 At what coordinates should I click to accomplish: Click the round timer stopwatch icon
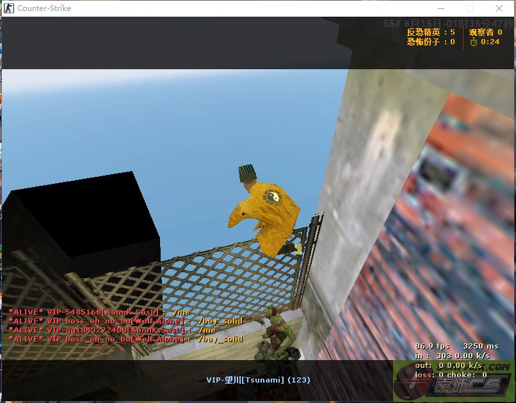tap(473, 42)
